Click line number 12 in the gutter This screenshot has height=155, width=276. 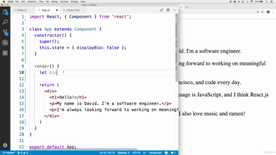tap(22, 85)
